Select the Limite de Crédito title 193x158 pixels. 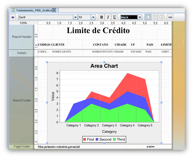(98, 30)
